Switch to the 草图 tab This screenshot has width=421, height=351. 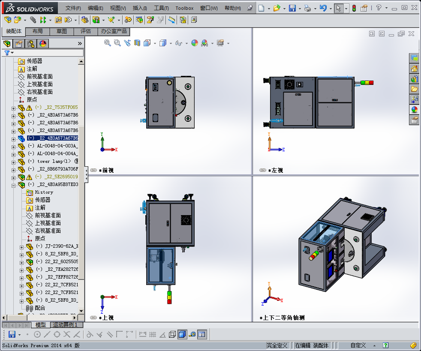tap(62, 31)
